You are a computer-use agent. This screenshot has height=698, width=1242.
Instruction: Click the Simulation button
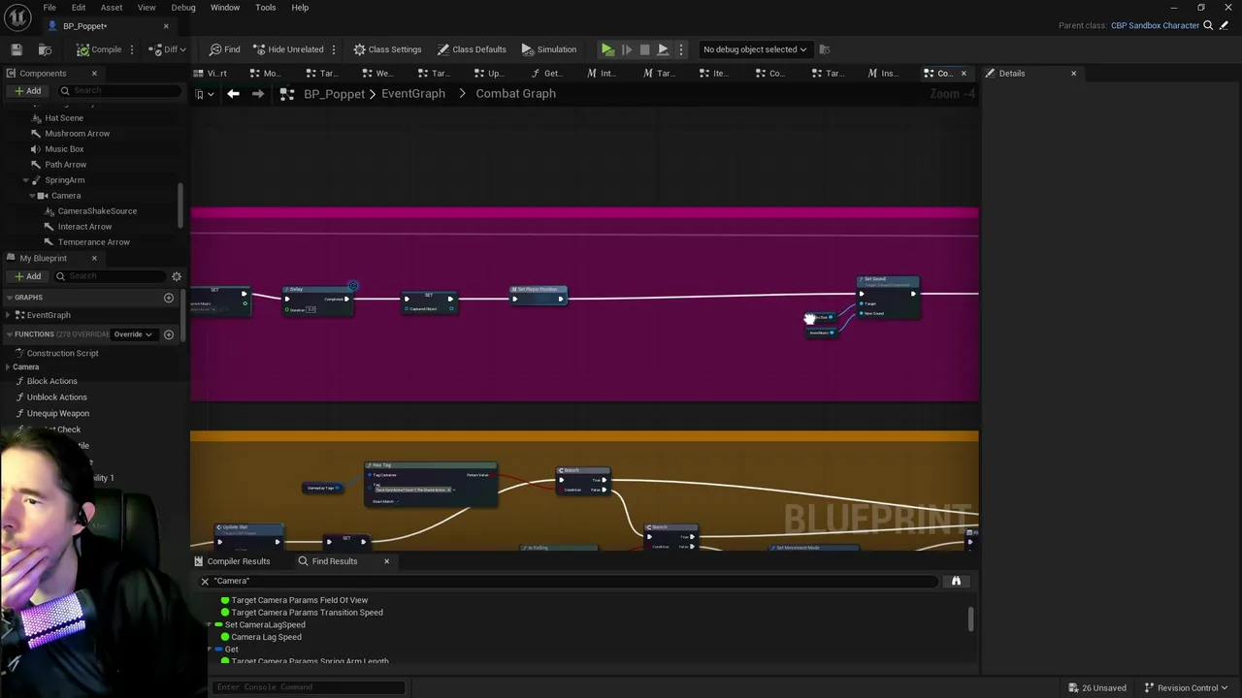[x=549, y=49]
